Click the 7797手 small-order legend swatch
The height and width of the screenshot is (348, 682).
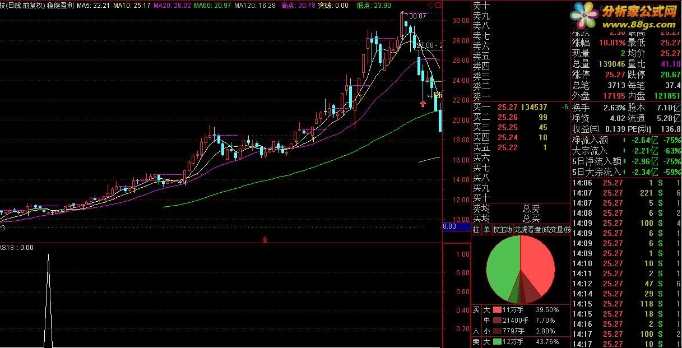coord(497,331)
